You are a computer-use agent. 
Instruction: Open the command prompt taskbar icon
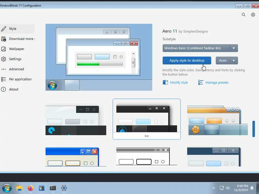click(x=53, y=188)
